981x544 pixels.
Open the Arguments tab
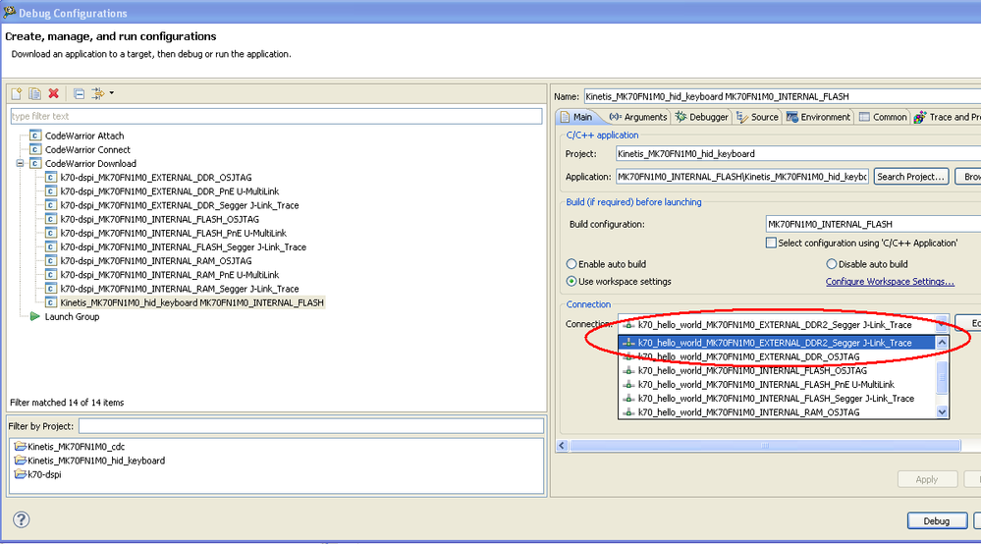click(x=638, y=117)
